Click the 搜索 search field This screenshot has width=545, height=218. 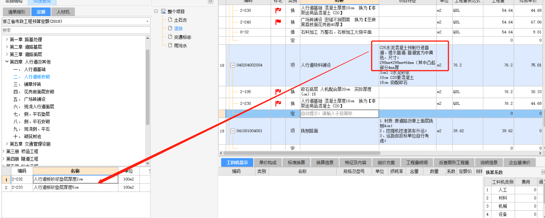[x=76, y=30]
